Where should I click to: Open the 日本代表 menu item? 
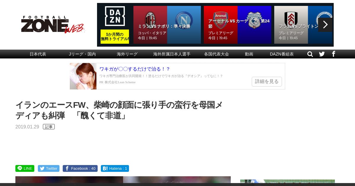point(38,54)
